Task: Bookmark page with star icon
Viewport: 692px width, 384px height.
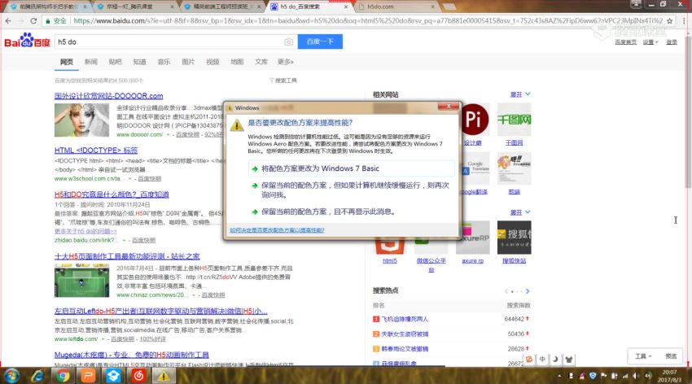Action: coord(669,20)
